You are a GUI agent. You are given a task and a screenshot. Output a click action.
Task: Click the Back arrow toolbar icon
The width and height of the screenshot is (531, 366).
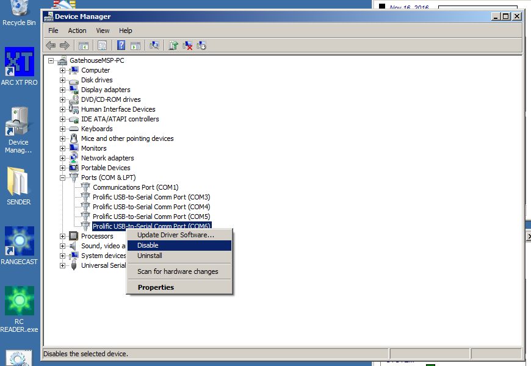51,45
